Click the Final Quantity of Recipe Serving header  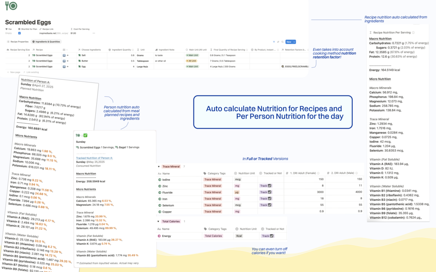(x=228, y=50)
